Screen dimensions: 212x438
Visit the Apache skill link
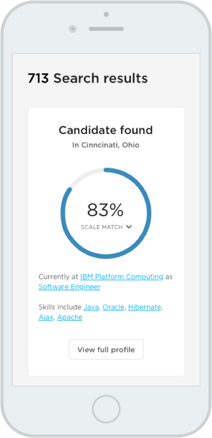(x=70, y=317)
